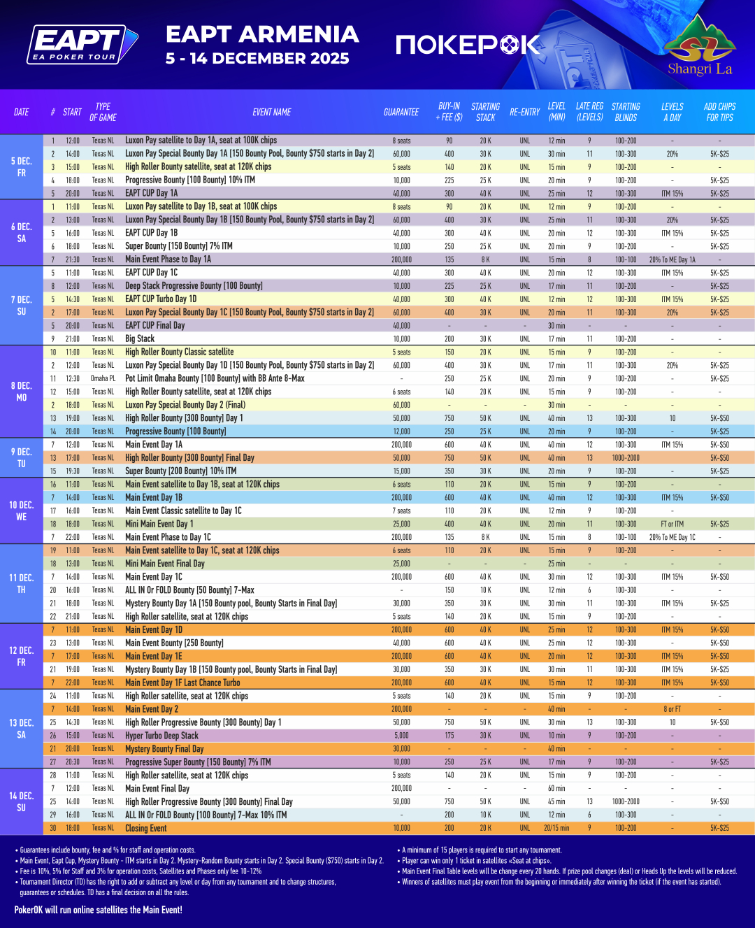Image resolution: width=755 pixels, height=928 pixels.
Task: Click the Pot Limit Omaha Bounty event
Action: [x=215, y=378]
